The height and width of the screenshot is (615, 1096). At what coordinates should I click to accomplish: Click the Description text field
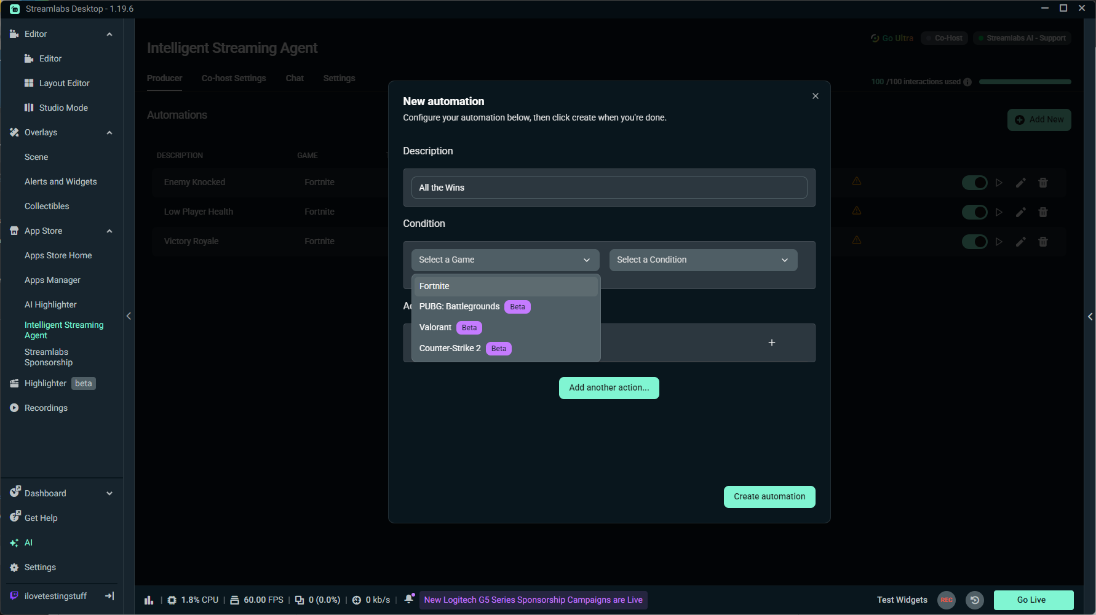coord(608,188)
